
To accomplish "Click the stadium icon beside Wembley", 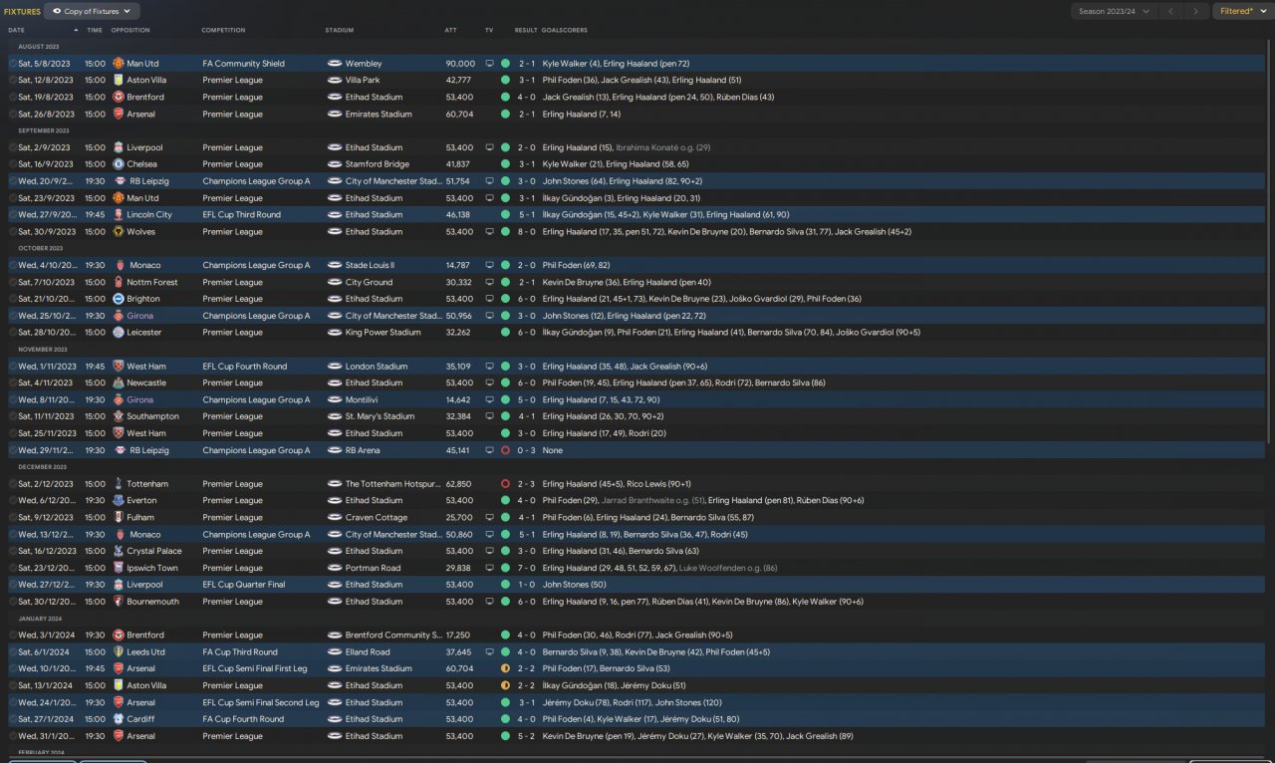I will pyautogui.click(x=335, y=64).
